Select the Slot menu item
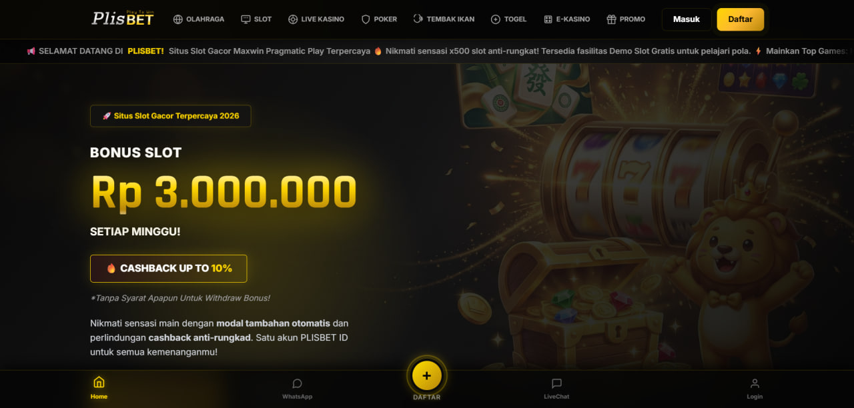The width and height of the screenshot is (854, 408). coord(256,19)
